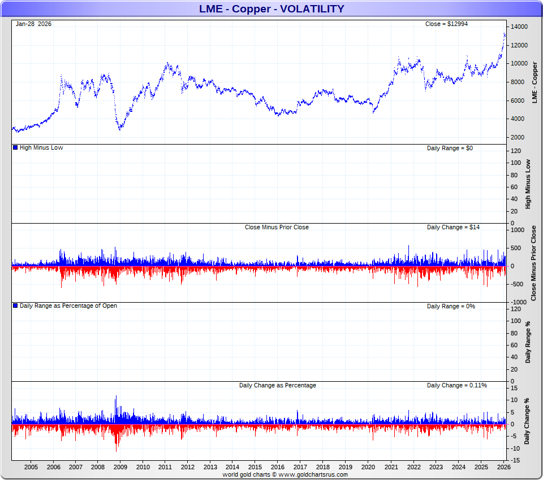Click the High Minus Low legend text

(x=41, y=148)
